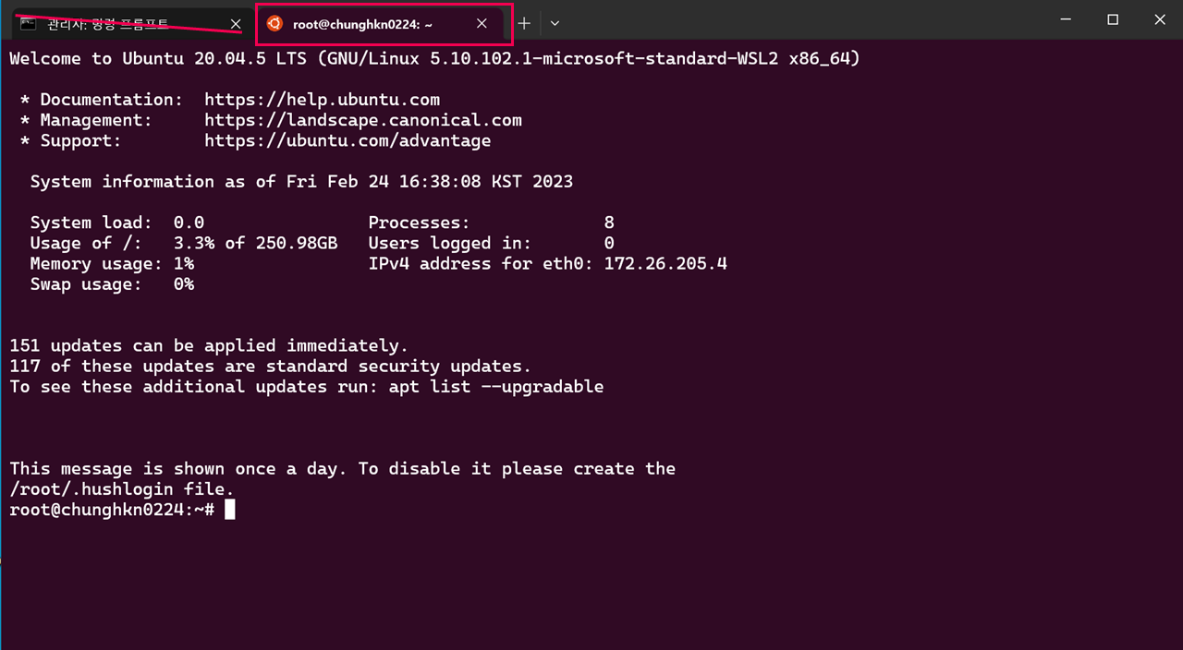
Task: Expand the terminal profile selection menu
Action: 554,24
